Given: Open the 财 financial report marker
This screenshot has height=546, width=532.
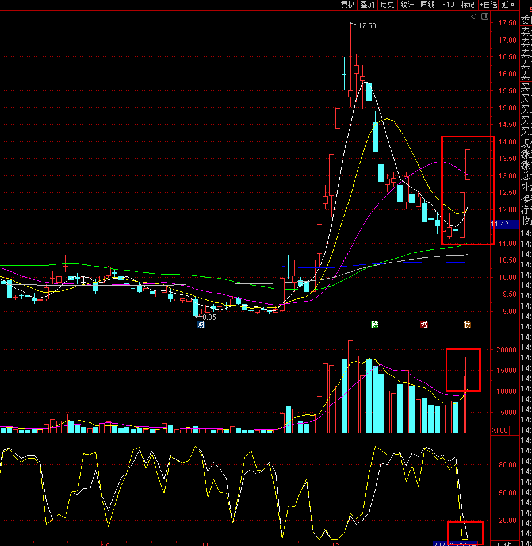Looking at the screenshot, I should click(x=201, y=325).
